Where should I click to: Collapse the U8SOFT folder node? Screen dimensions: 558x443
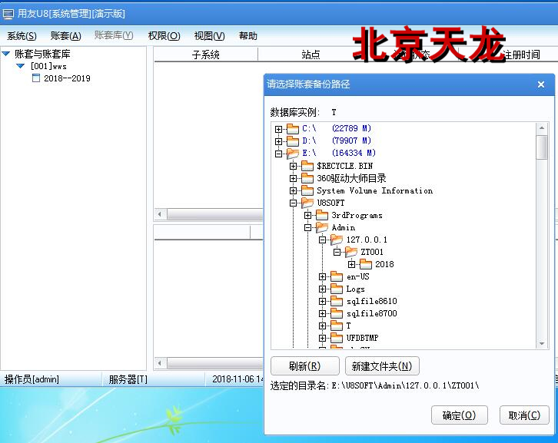click(x=293, y=203)
